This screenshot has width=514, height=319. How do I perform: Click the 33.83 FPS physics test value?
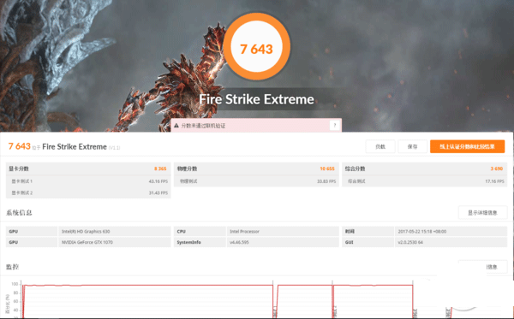coord(326,181)
